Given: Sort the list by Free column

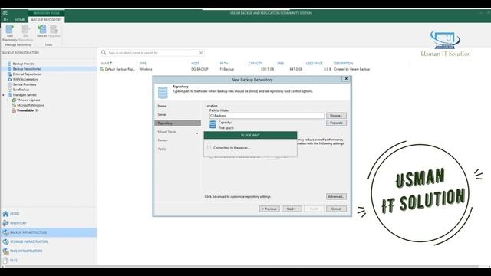Looking at the screenshot, I should [280, 63].
